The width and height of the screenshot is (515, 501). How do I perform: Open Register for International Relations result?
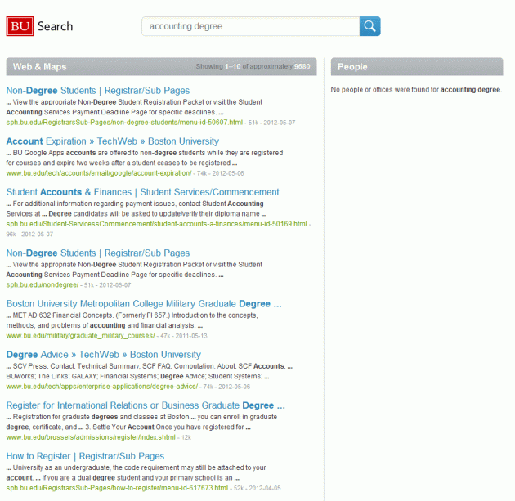coord(146,405)
